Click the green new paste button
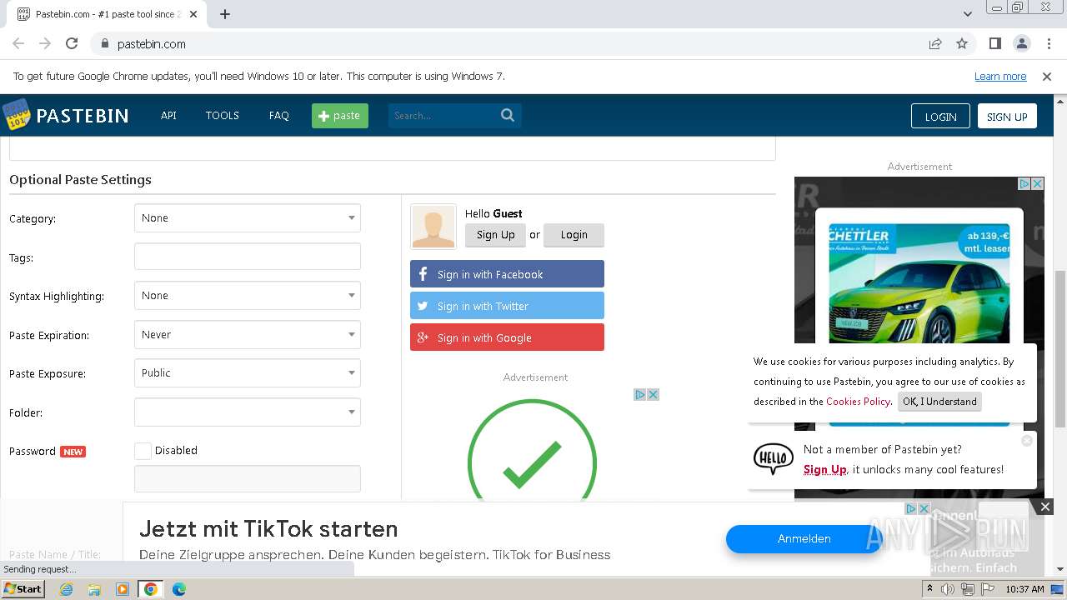Image resolution: width=1067 pixels, height=600 pixels. click(x=340, y=116)
